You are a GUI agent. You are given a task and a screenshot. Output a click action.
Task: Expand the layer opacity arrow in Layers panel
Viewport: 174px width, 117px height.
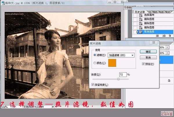167,47
